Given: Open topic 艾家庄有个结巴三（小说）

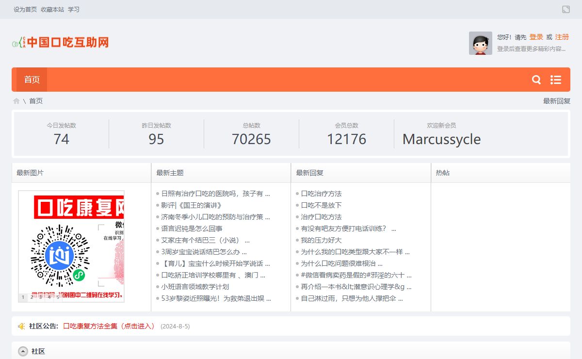Looking at the screenshot, I should click(206, 240).
